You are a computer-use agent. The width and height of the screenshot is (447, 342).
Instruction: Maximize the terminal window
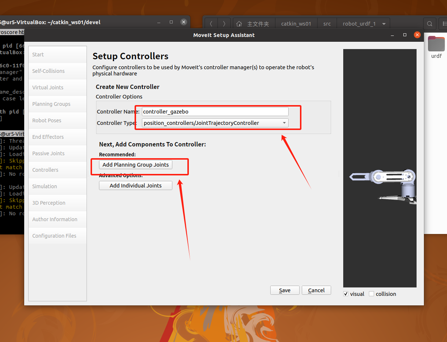[171, 22]
